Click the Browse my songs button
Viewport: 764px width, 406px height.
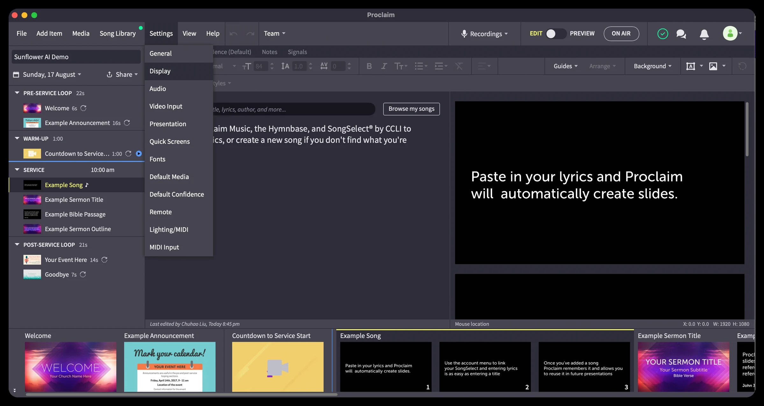point(411,109)
